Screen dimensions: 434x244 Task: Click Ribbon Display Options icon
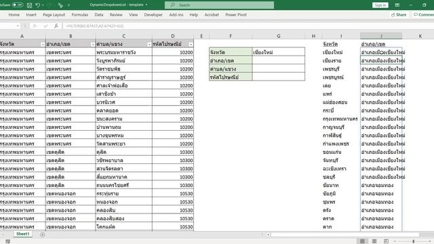tap(397, 5)
